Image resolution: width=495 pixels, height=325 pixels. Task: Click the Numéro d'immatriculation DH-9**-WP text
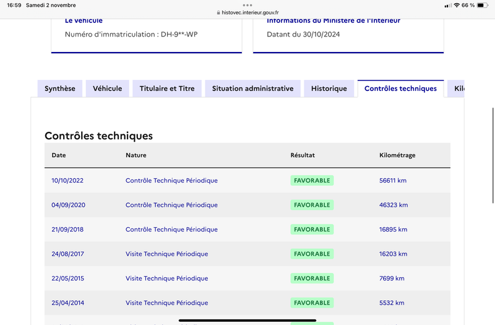(x=131, y=34)
